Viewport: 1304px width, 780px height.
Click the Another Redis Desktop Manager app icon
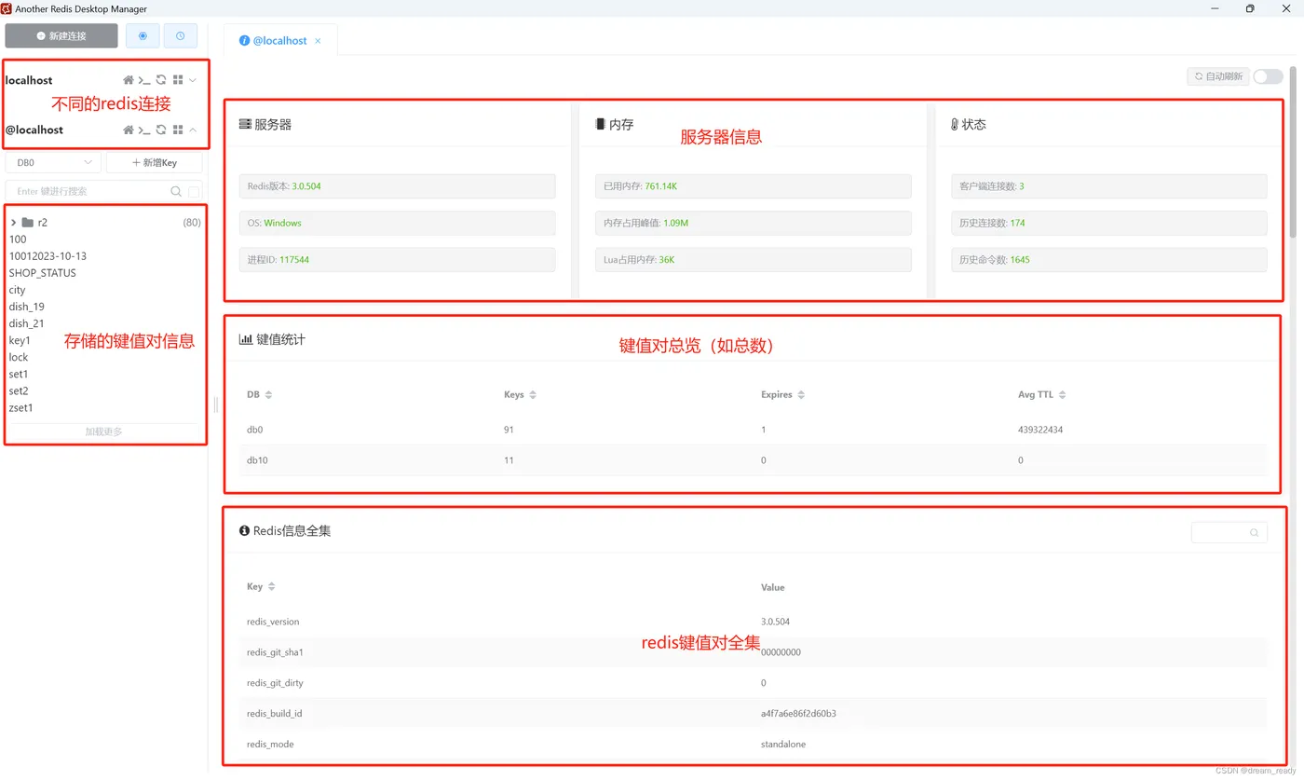7,8
